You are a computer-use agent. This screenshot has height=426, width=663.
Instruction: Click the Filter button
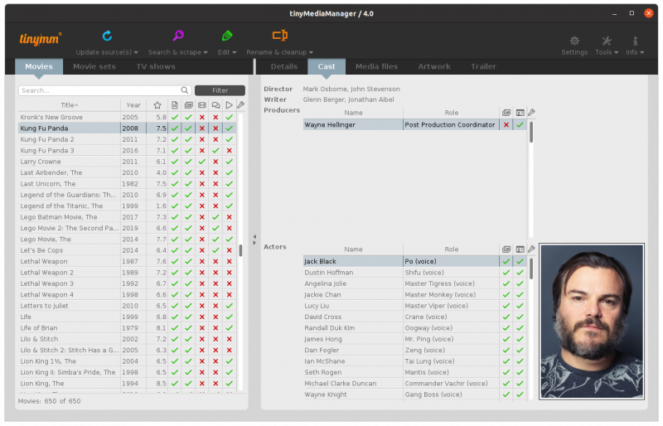220,90
